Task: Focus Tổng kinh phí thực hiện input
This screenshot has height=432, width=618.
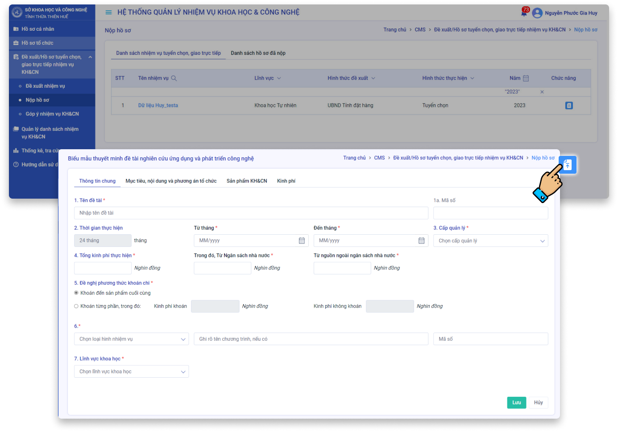Action: point(103,268)
